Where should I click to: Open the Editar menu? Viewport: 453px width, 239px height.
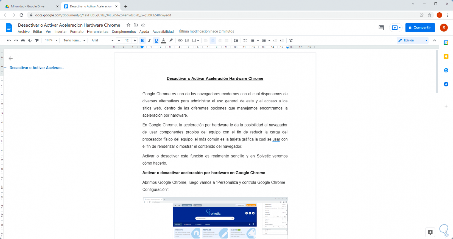point(38,32)
